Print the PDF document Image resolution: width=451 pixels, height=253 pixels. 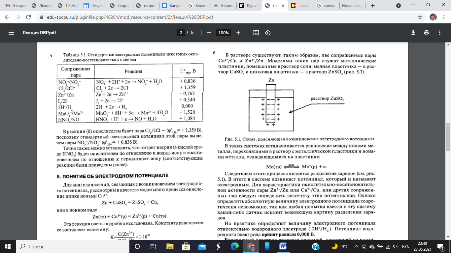427,33
